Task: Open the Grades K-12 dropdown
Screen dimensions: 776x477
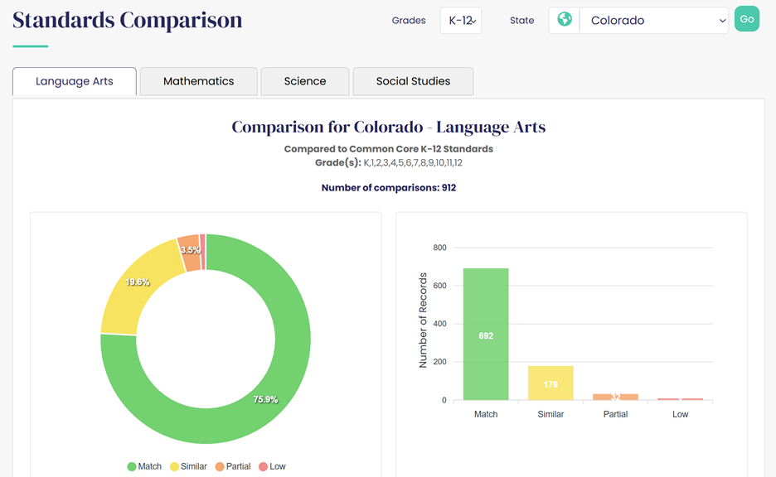Action: click(460, 21)
